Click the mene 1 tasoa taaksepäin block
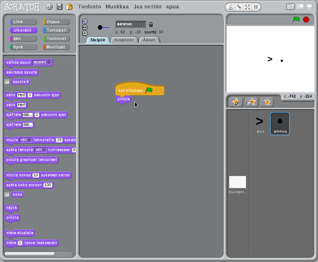318x262 pixels. click(31, 243)
